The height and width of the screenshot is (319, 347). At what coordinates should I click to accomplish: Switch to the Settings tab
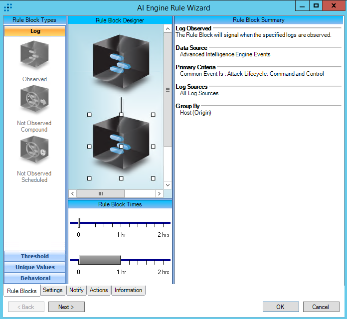tap(52, 290)
